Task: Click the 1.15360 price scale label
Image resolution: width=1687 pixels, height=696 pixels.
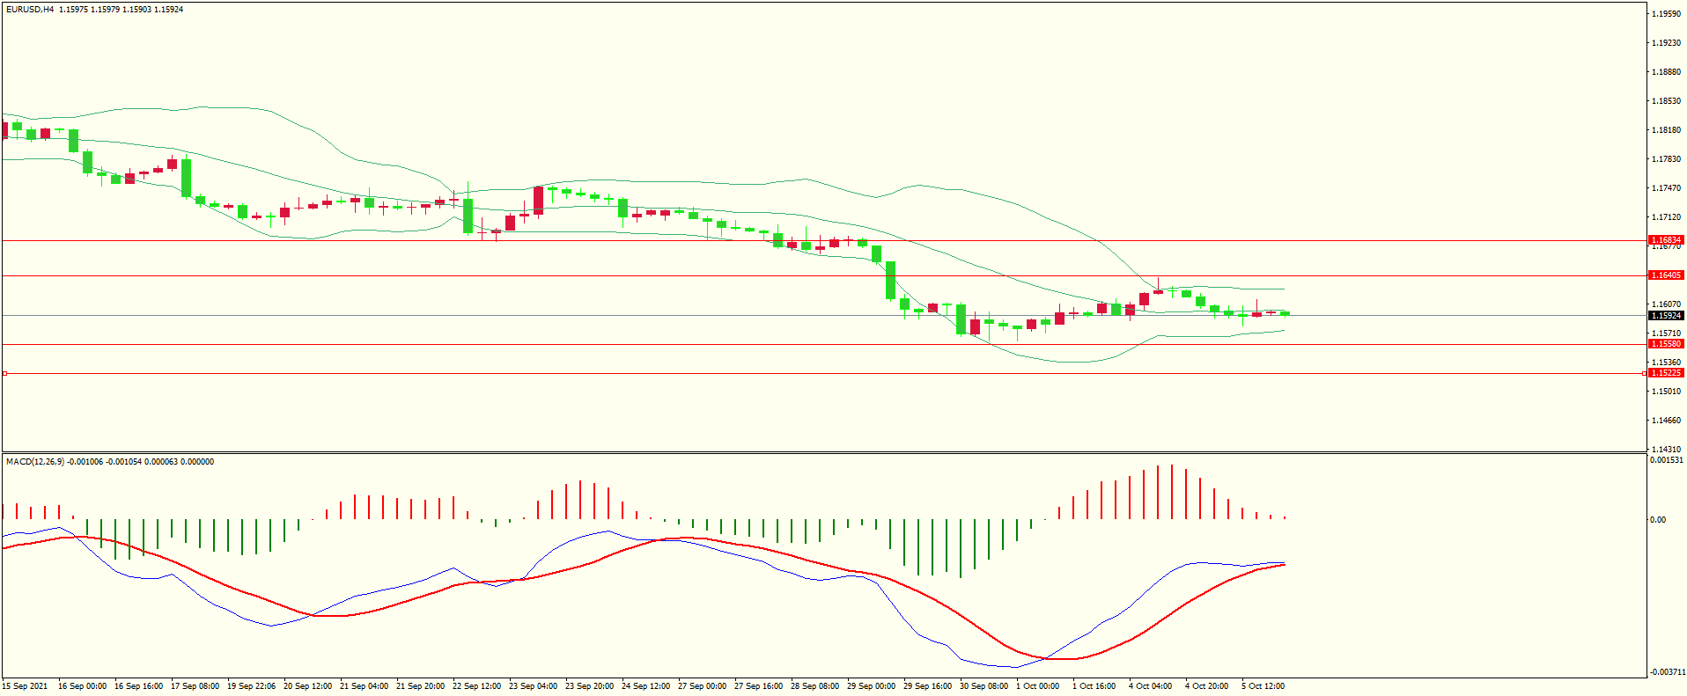Action: point(1666,363)
